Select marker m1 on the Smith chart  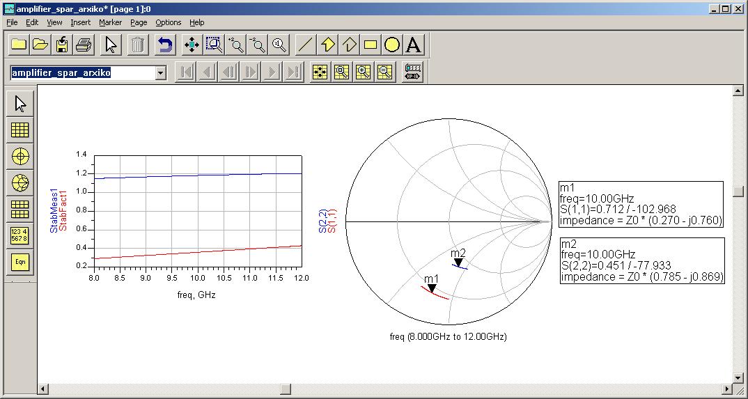point(432,288)
